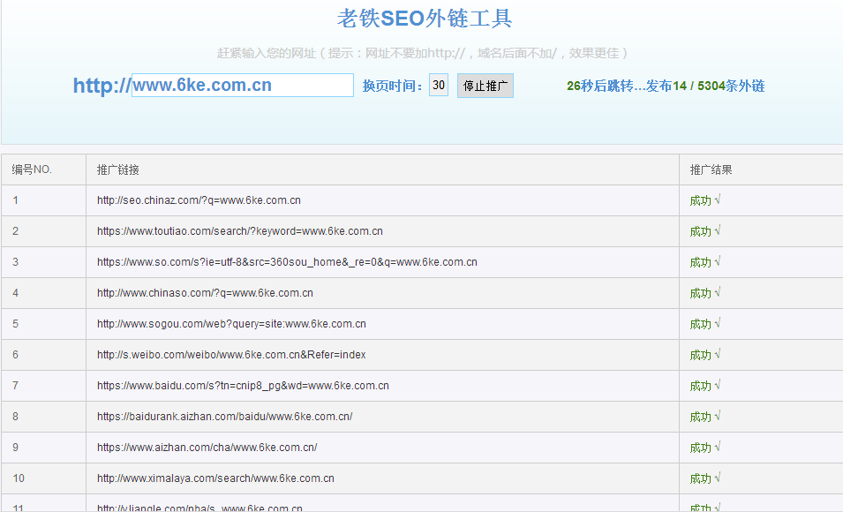Open the aizhan.com/cha link
The width and height of the screenshot is (843, 512).
pos(207,448)
